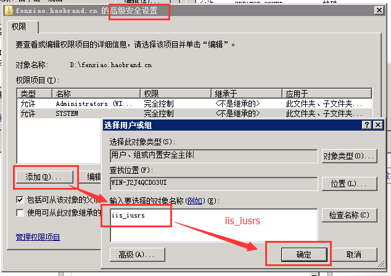
Task: Click the 选择此对象类型 field
Action: [214, 156]
